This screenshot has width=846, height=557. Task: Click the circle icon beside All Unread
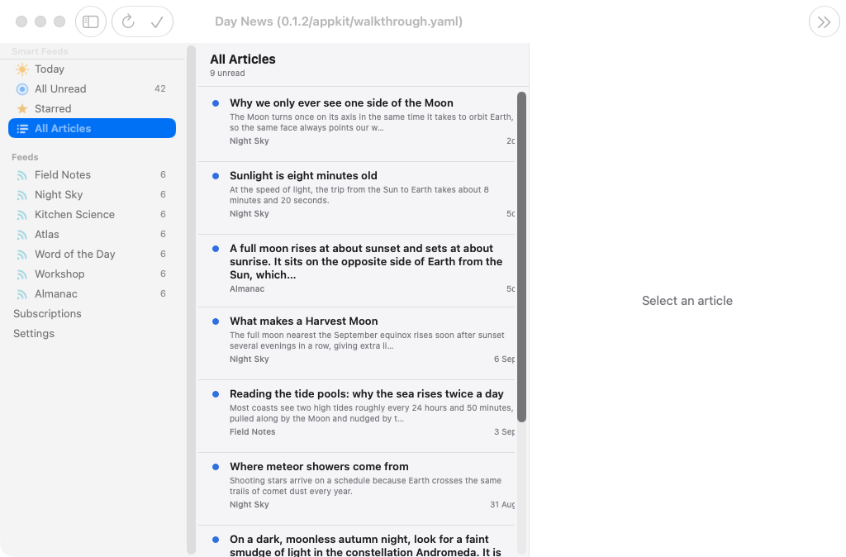click(22, 89)
